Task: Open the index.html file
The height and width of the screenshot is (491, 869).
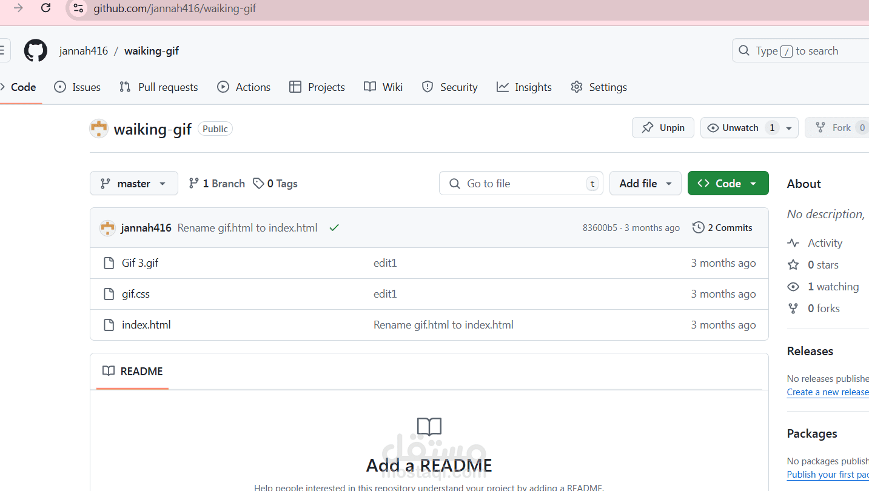Action: (146, 325)
